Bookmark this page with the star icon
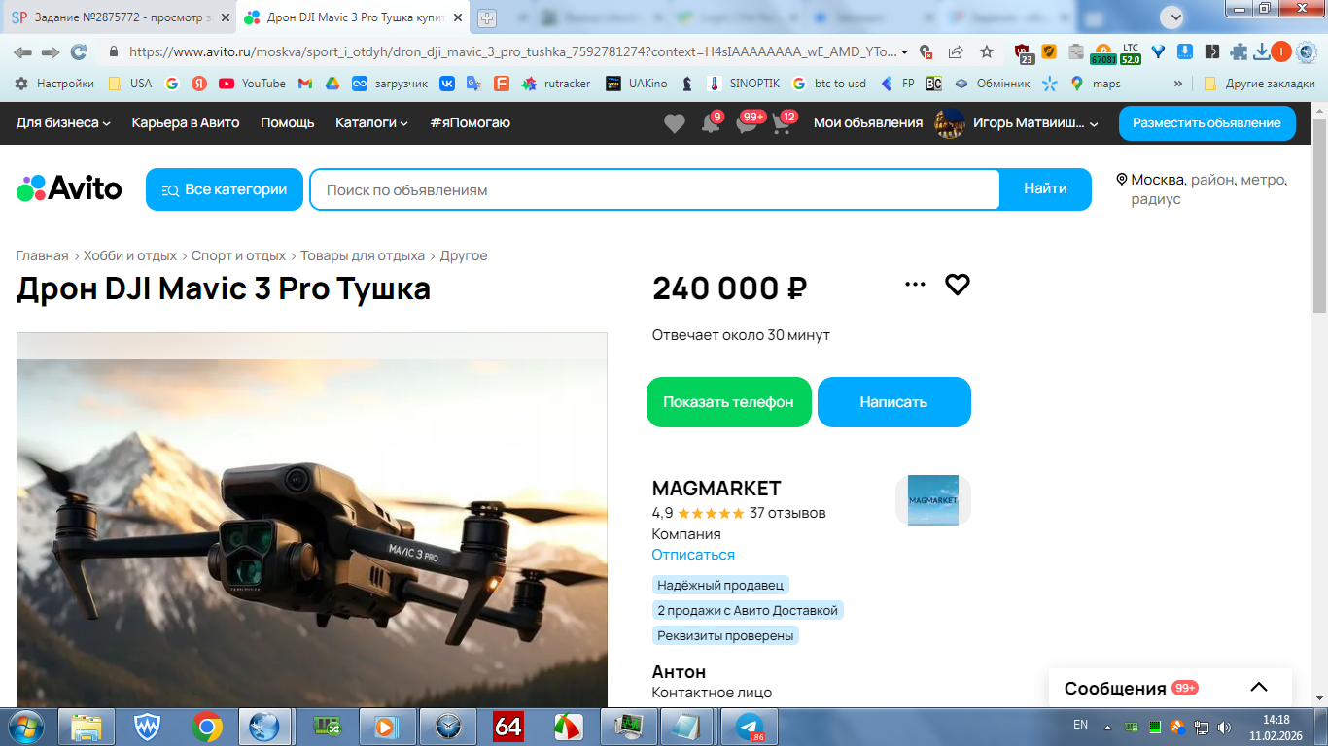Viewport: 1328px width, 746px height. coord(987,52)
